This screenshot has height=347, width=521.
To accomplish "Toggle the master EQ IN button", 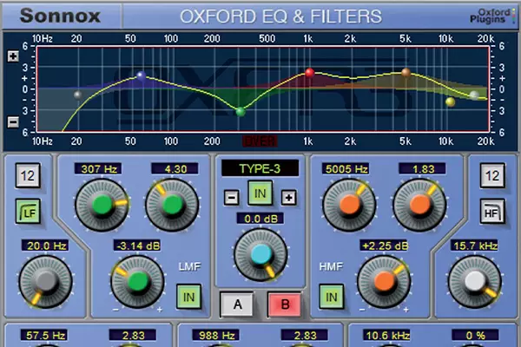I will coord(260,193).
